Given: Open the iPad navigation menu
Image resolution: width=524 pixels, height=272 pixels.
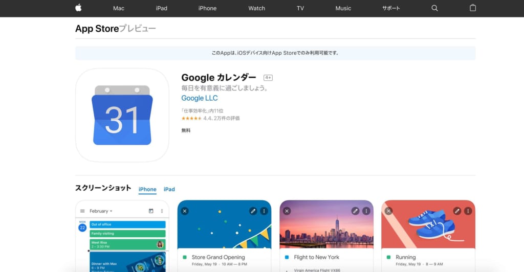Looking at the screenshot, I should tap(161, 8).
